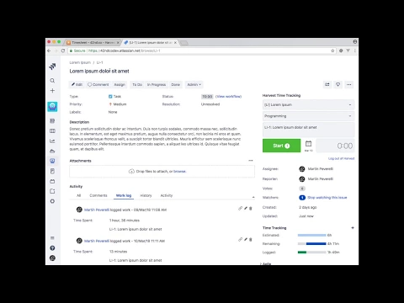Open the Harvest task dropdown showing Programming
The image size is (404, 303).
308,116
